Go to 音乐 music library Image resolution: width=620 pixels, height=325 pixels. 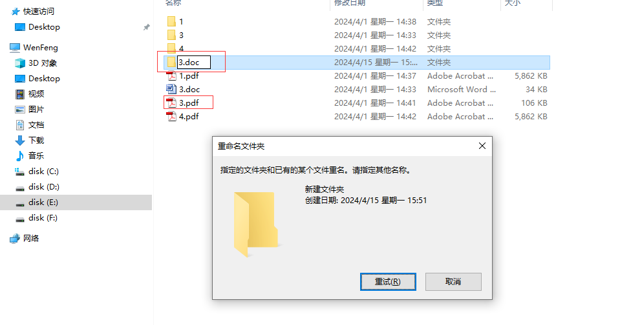click(x=30, y=156)
